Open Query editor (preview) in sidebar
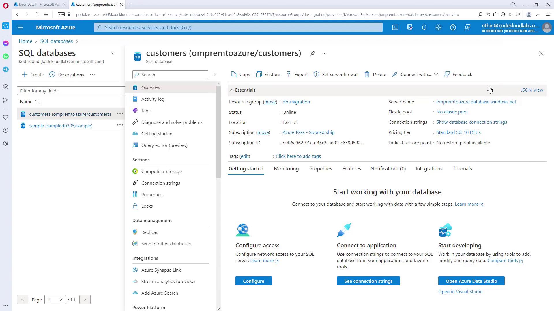The width and height of the screenshot is (554, 311). click(164, 145)
